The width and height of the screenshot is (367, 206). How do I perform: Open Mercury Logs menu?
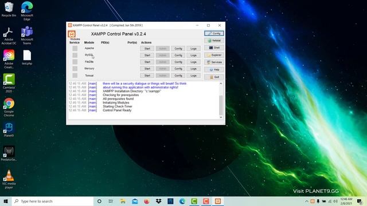click(194, 69)
